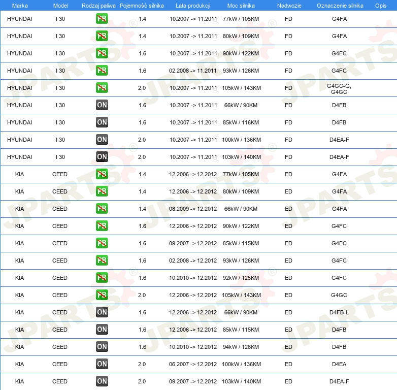Click diesel ON icon in D4FB-L row
397x390 pixels.
tap(102, 312)
